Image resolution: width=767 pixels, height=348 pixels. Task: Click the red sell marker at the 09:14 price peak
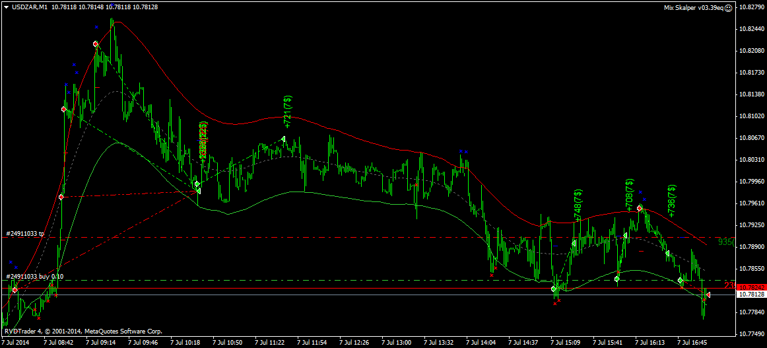96,44
